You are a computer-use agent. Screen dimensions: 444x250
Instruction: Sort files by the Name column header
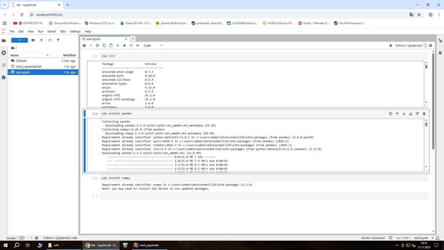click(29, 55)
